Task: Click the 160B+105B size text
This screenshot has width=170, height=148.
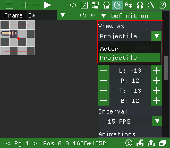Action: click(x=90, y=143)
